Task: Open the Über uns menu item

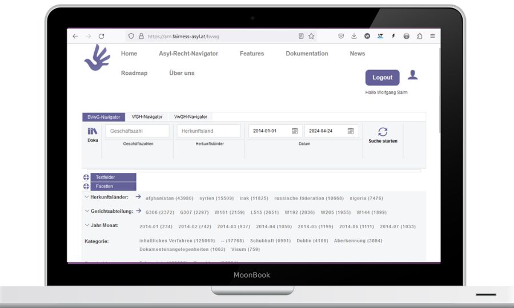Action: click(x=182, y=73)
